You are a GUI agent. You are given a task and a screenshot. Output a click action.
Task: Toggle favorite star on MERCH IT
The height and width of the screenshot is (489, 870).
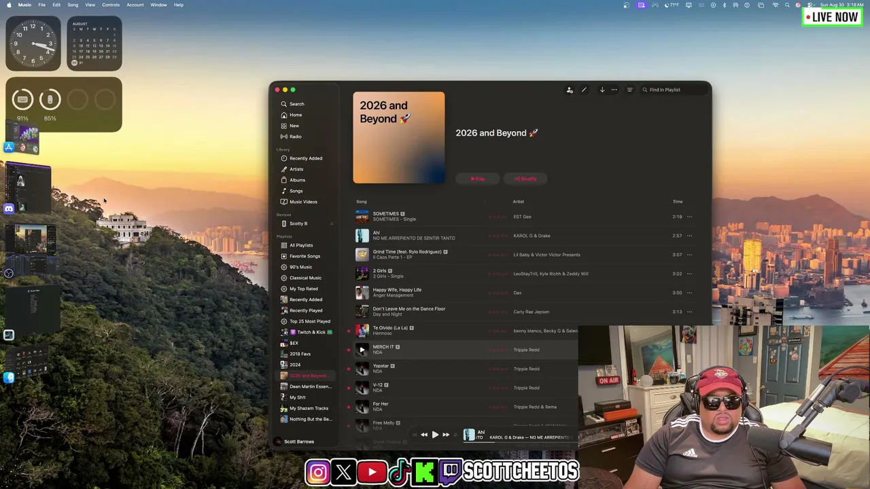click(349, 350)
